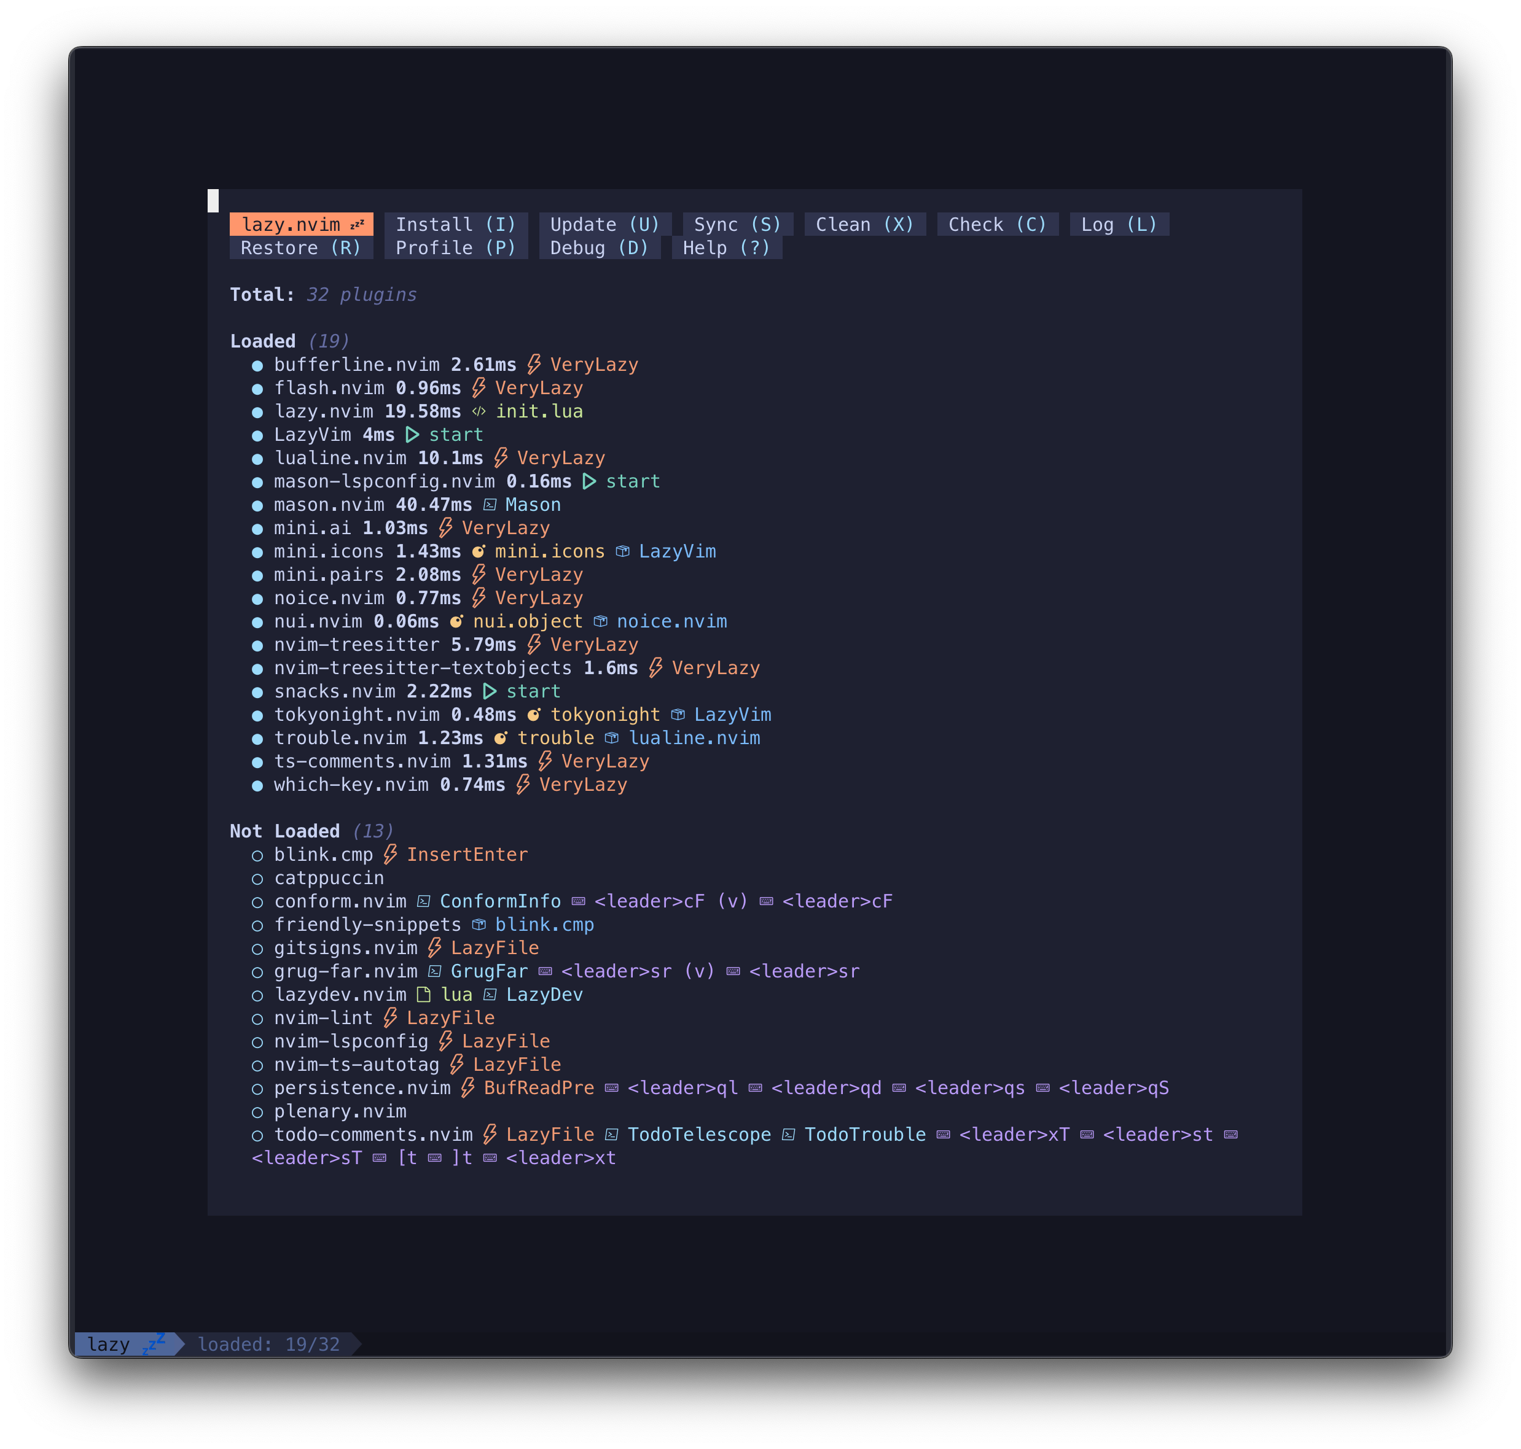Click the lightning icon before InsertEnter

[x=390, y=855]
